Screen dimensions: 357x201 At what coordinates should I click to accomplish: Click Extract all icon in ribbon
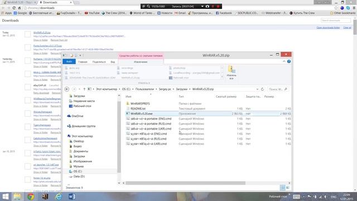231,73
